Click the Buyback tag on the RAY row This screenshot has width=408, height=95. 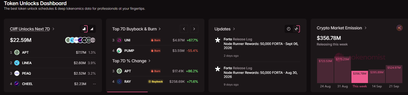(x=156, y=81)
